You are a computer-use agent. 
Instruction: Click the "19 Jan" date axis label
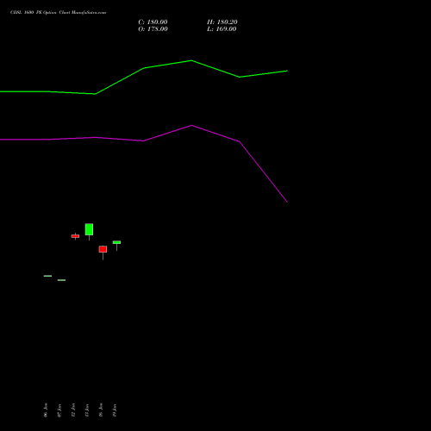[x=115, y=410]
